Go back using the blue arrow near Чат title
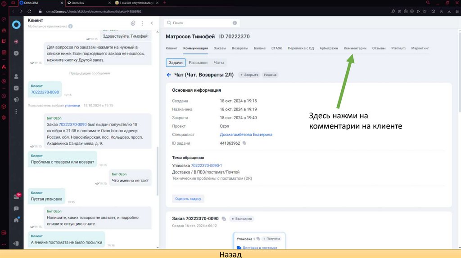This screenshot has width=461, height=258. point(169,75)
